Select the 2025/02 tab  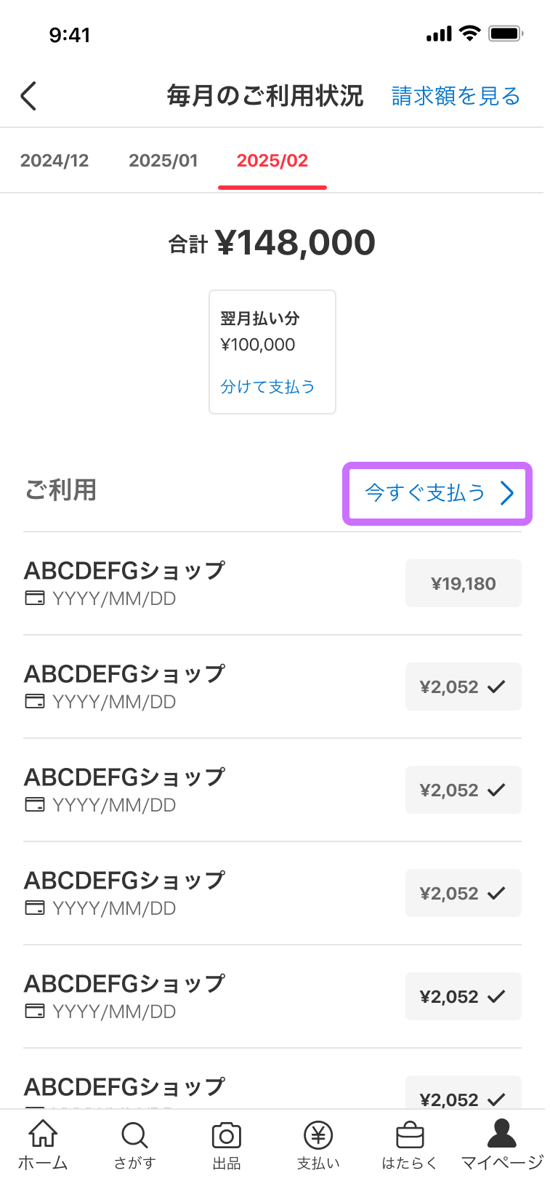click(x=272, y=161)
